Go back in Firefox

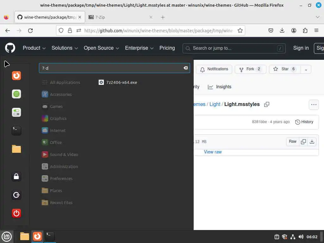[x=8, y=31]
